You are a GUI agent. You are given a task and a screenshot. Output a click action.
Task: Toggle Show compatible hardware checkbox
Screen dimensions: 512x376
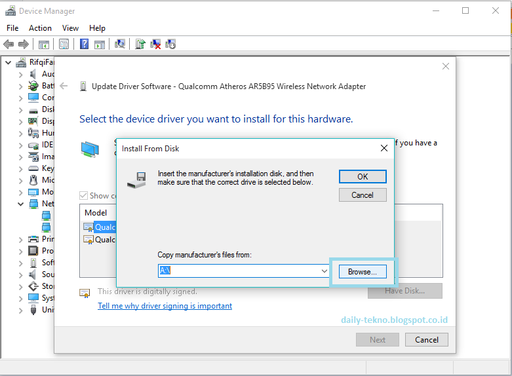click(84, 195)
